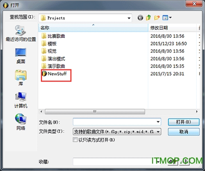
Task: Open 网络 network location
Action: tap(21, 122)
